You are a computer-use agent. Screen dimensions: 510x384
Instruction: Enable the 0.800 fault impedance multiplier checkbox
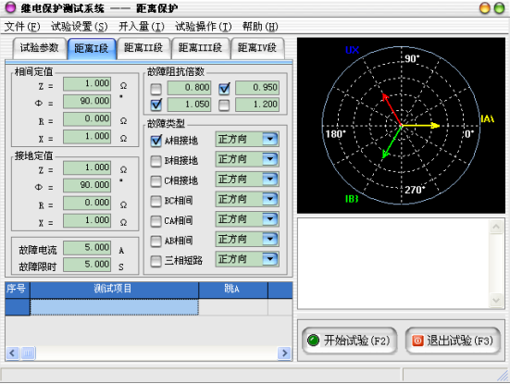pos(156,88)
